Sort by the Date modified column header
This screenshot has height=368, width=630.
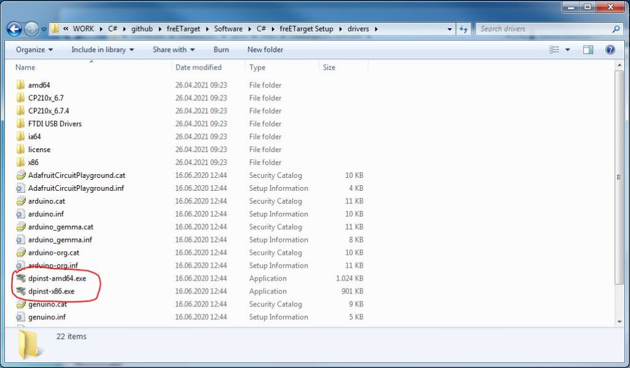198,67
